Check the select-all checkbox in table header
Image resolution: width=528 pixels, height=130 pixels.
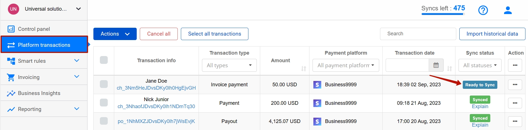click(104, 60)
